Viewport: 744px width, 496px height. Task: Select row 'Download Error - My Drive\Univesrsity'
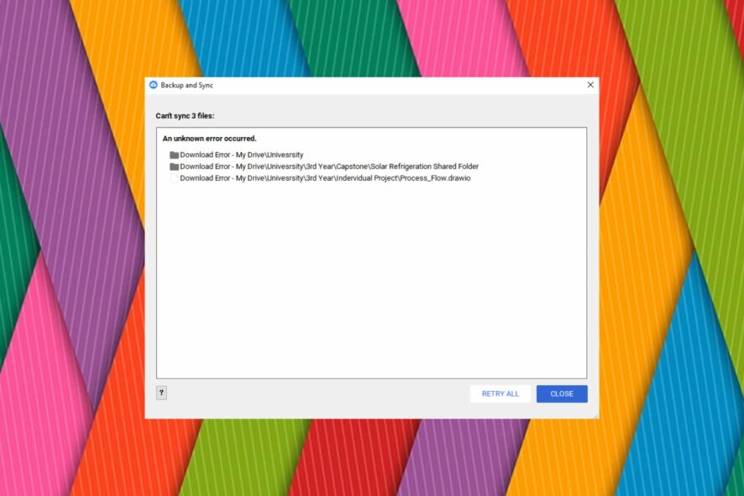(x=236, y=155)
